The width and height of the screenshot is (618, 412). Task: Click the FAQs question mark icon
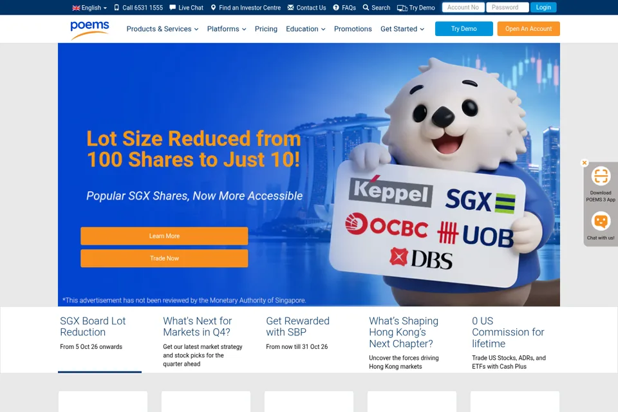pyautogui.click(x=336, y=8)
